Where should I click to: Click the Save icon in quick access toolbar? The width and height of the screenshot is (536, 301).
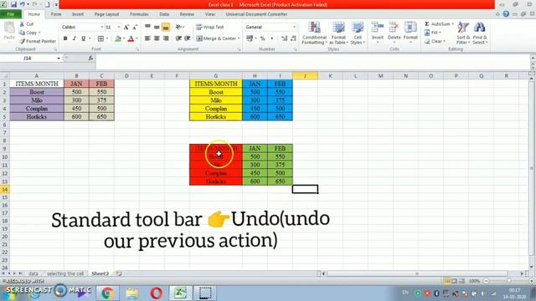13,4
